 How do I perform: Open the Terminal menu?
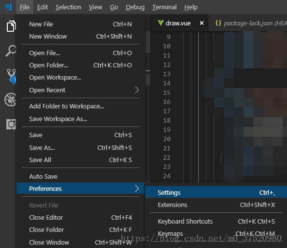coord(164,7)
